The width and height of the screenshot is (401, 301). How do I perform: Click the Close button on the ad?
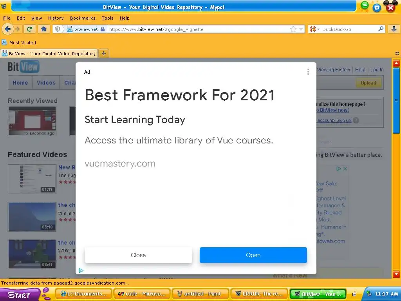tap(138, 255)
